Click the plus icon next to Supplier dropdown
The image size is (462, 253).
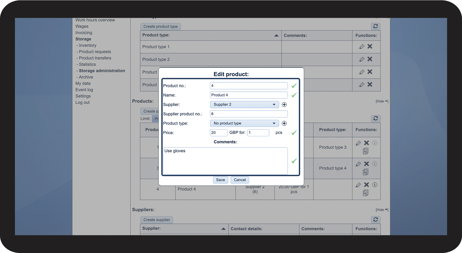pyautogui.click(x=284, y=104)
